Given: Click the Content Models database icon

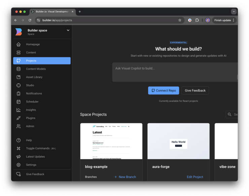Looking at the screenshot, I should point(19,69).
